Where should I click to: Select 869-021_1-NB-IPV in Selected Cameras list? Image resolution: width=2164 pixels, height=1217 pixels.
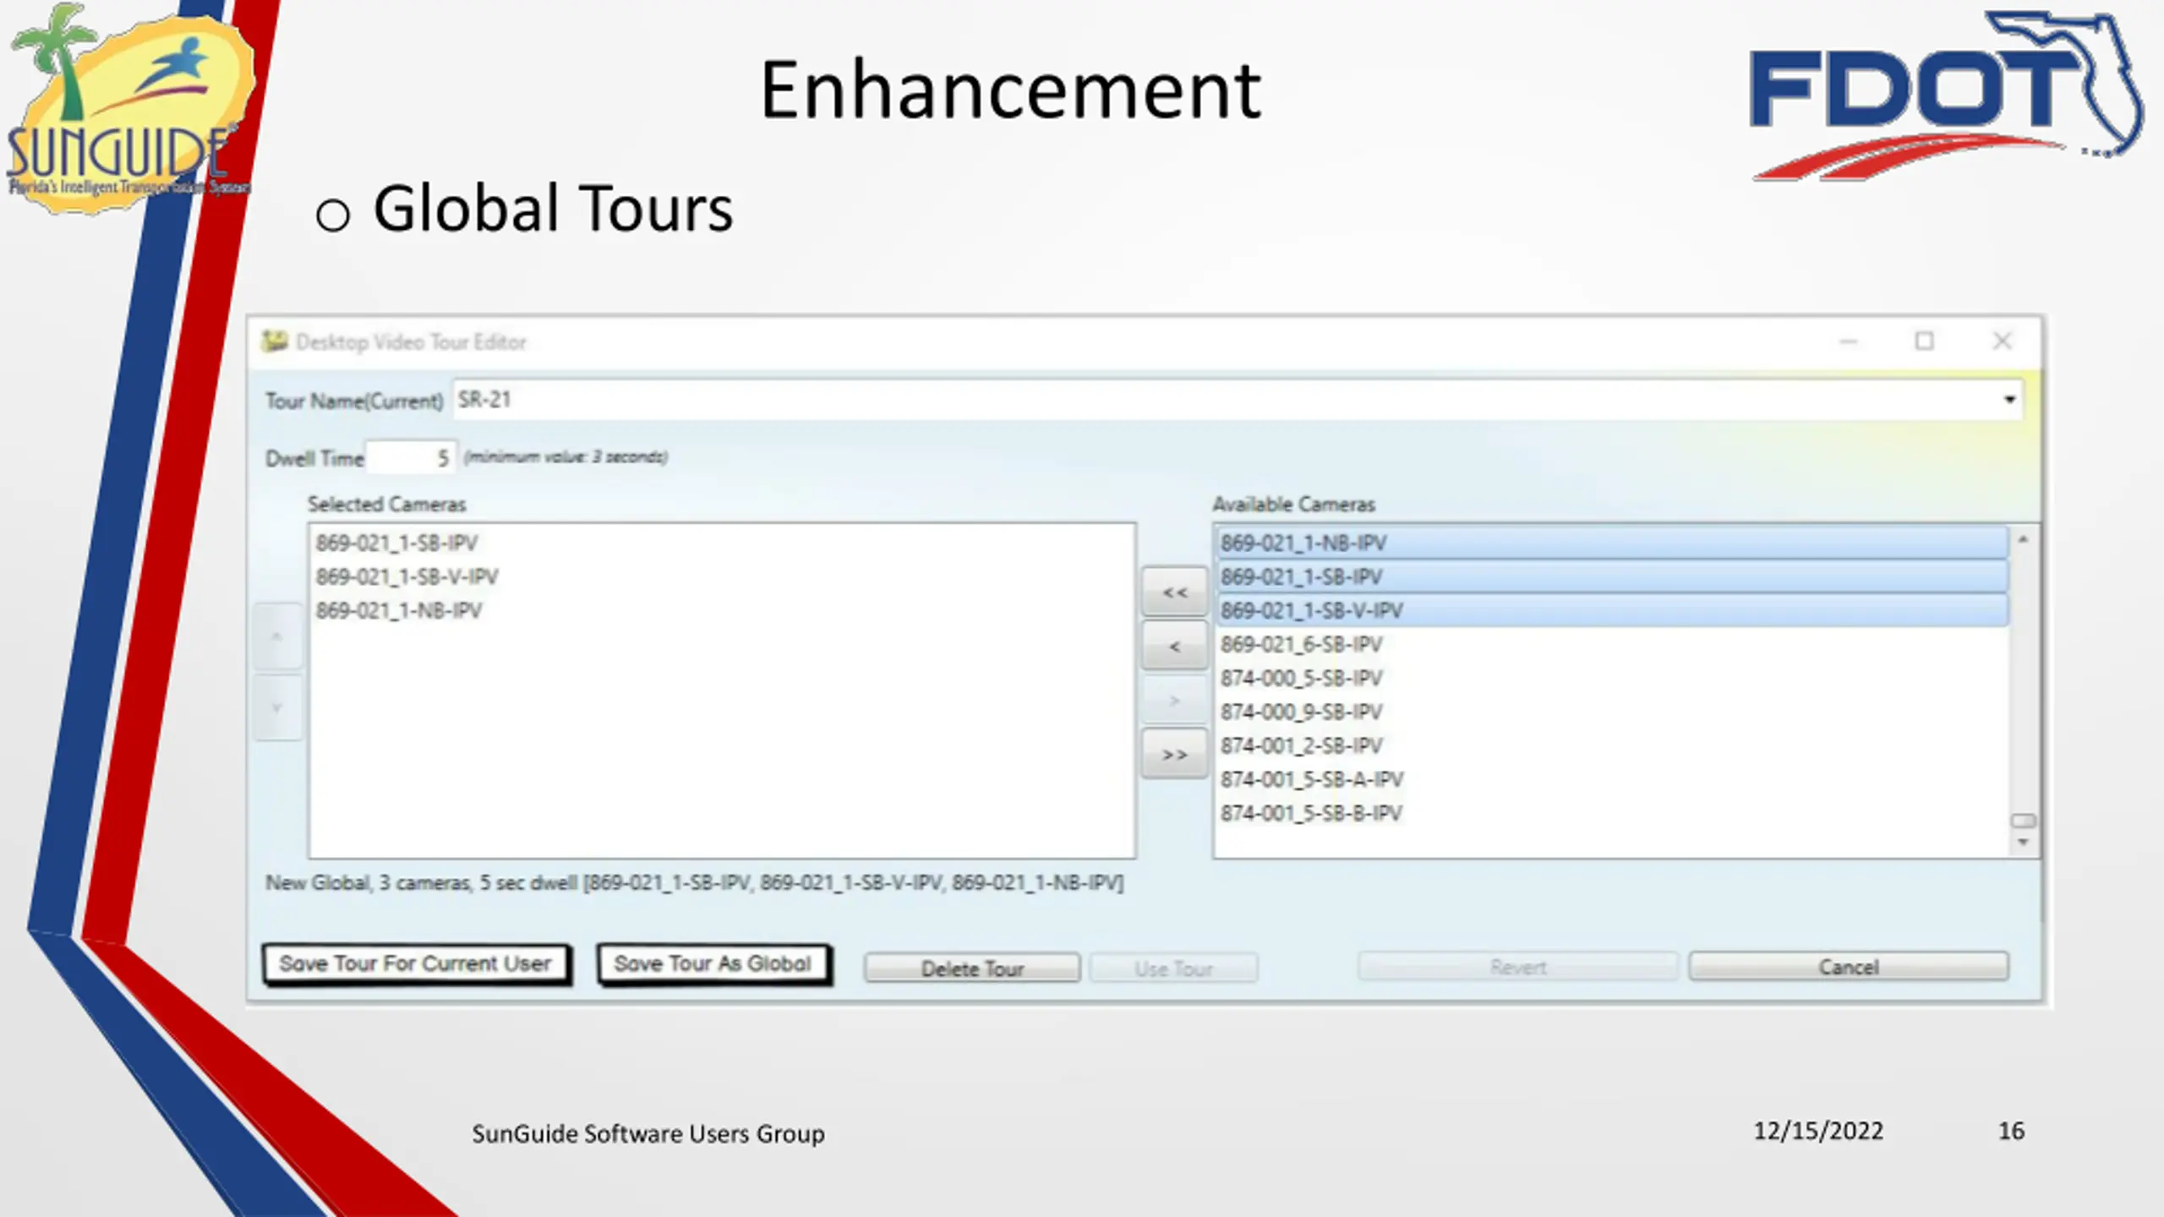pos(722,610)
